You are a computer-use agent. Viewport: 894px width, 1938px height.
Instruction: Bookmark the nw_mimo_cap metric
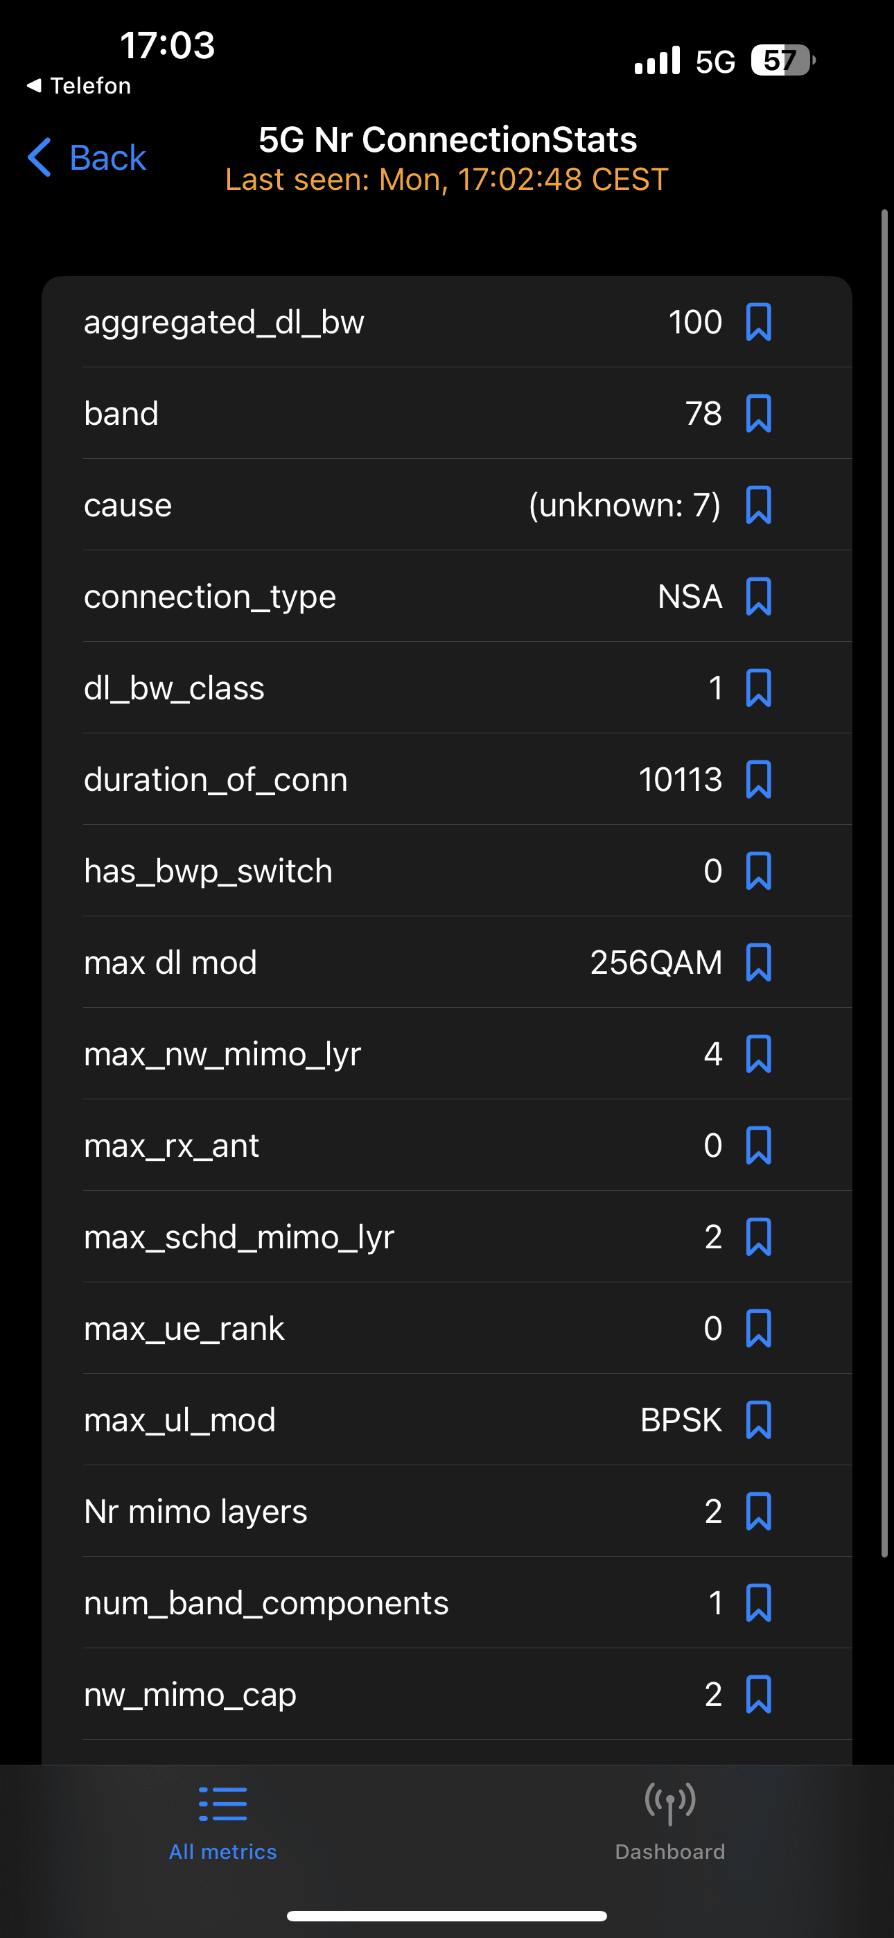click(x=757, y=1694)
